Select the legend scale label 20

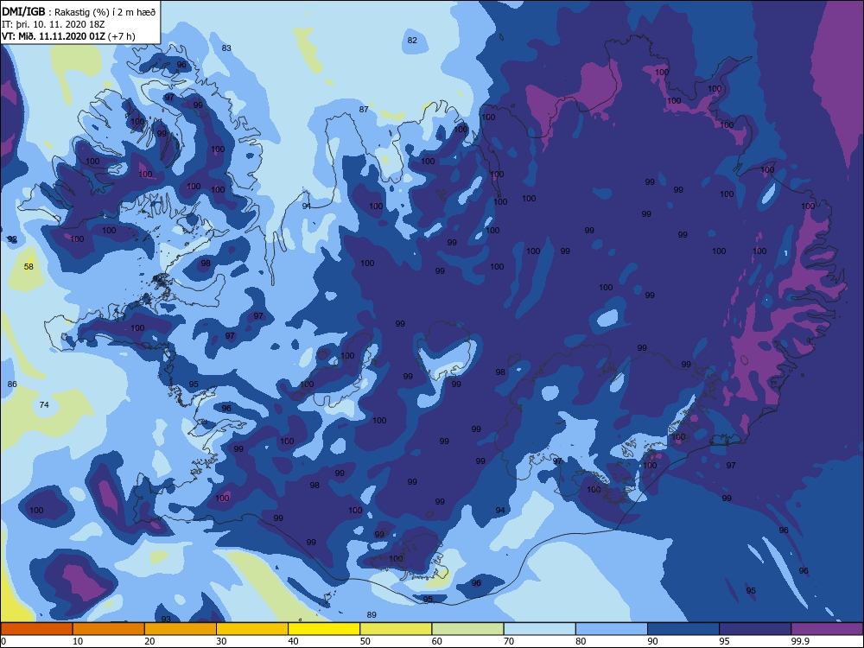point(149,641)
